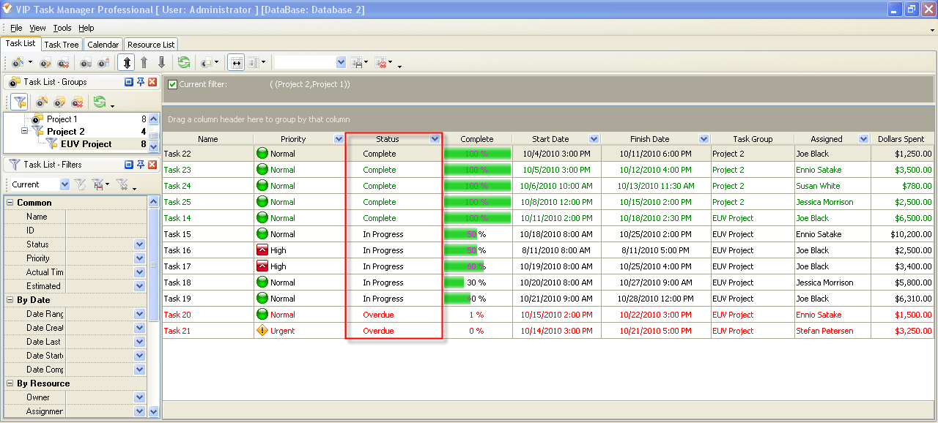Click the move task up arrow icon
Viewport: 938px width, 423px height.
pos(144,63)
